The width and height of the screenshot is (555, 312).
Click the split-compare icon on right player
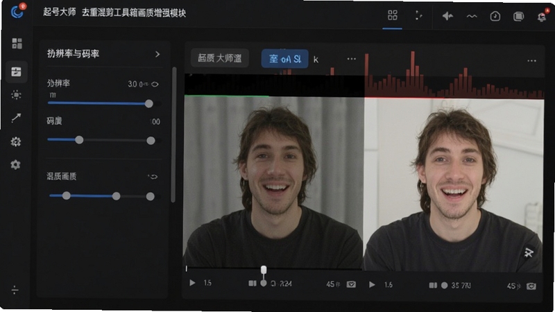(x=433, y=285)
